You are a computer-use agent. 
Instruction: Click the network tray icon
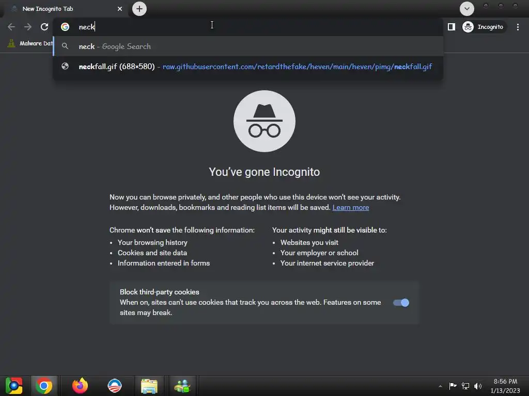(465, 386)
